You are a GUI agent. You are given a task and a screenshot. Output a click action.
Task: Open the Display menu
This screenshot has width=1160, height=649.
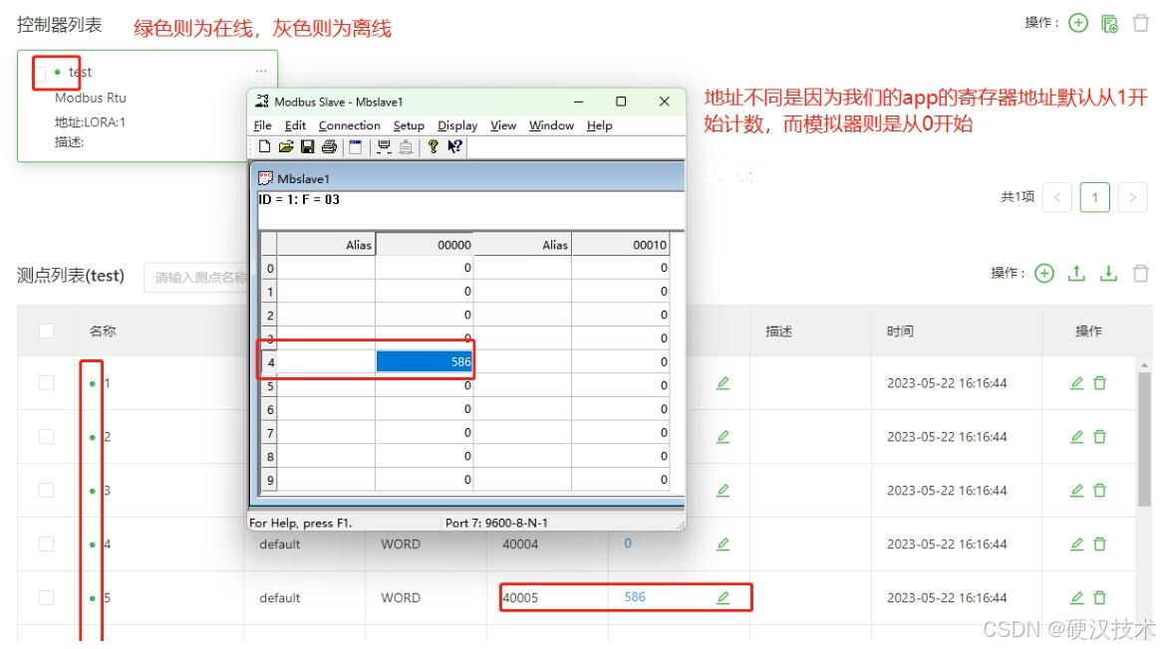[x=457, y=125]
